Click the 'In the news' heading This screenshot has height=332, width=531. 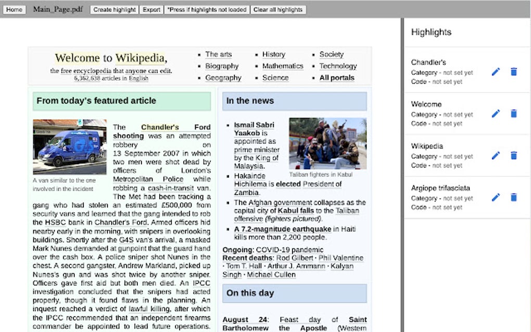pos(250,100)
